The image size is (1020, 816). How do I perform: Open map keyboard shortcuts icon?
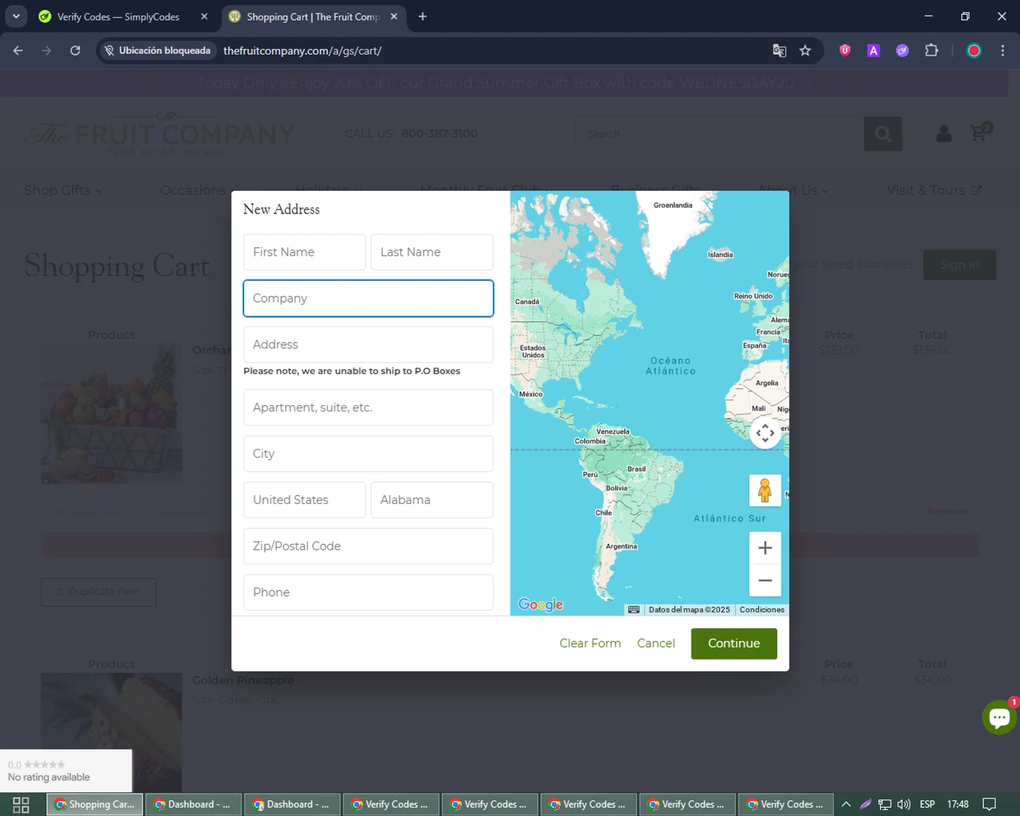tap(634, 609)
